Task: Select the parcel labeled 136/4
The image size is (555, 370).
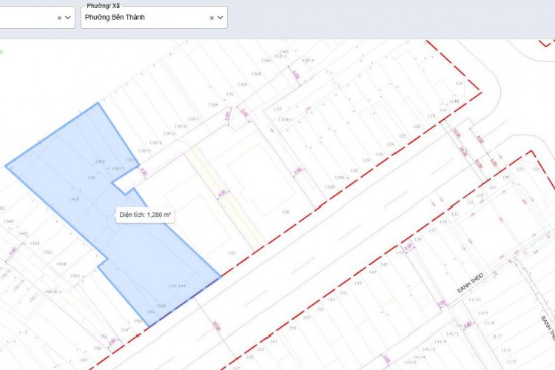Action: point(155,143)
